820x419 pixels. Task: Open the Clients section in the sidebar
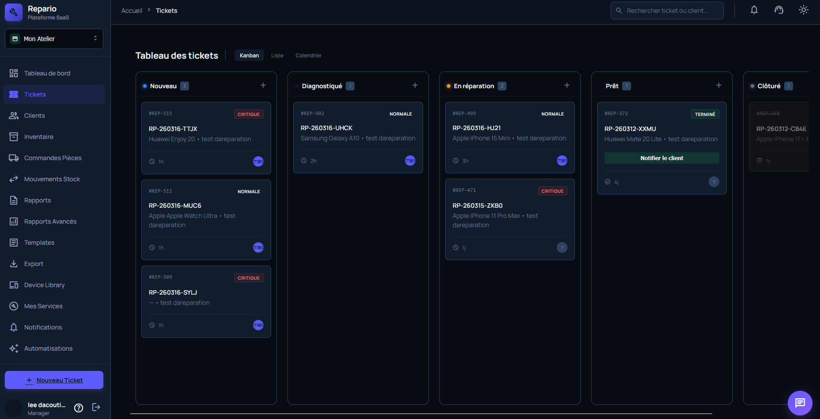tap(33, 116)
